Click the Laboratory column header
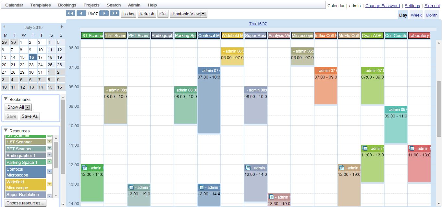This screenshot has height=207, width=442. 419,36
